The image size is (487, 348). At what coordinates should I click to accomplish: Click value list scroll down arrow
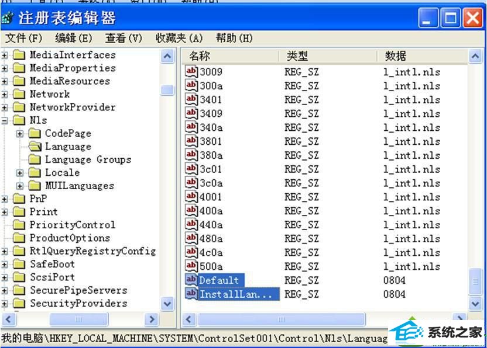click(x=475, y=304)
